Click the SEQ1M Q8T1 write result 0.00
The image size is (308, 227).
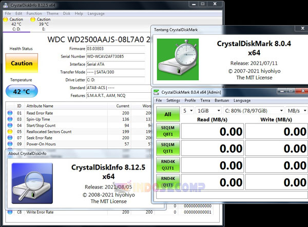[276, 131]
